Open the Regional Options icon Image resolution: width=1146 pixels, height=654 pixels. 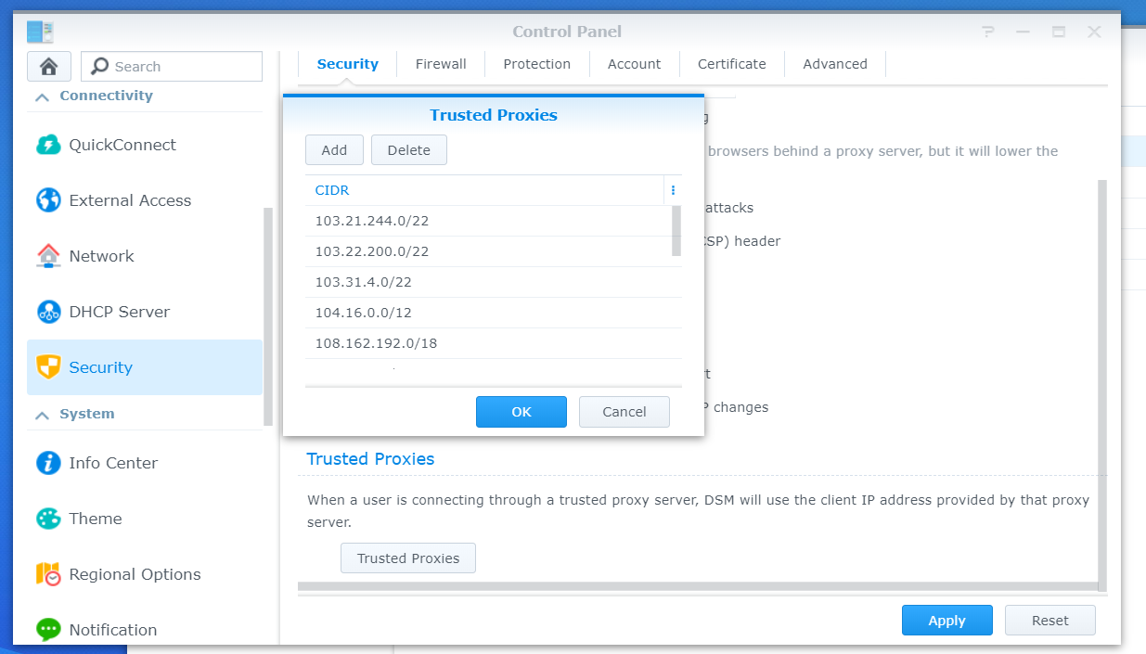[48, 574]
